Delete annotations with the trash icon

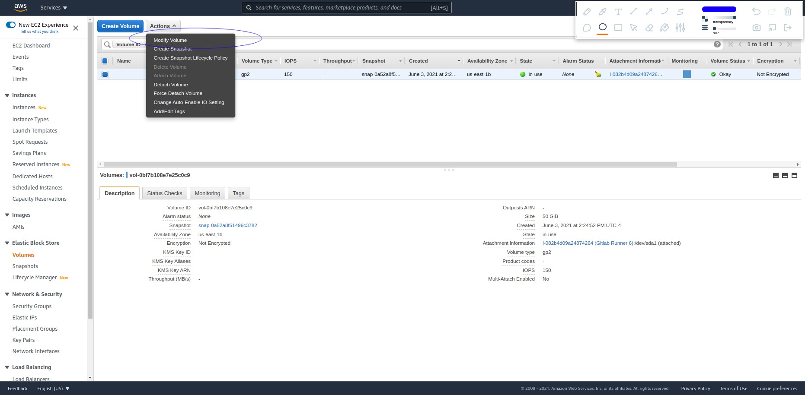[787, 12]
